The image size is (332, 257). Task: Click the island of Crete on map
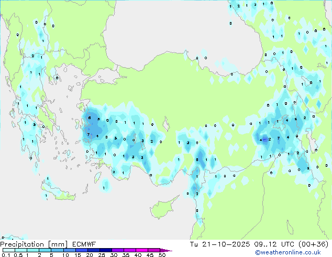[x=57, y=191]
